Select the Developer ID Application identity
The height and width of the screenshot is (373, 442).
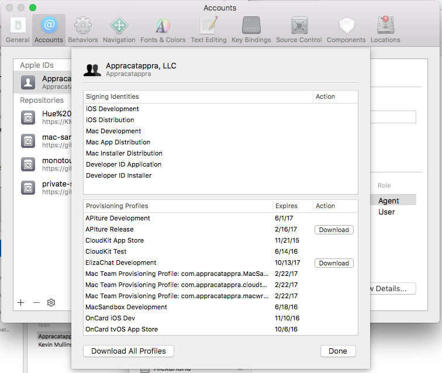[x=220, y=164]
